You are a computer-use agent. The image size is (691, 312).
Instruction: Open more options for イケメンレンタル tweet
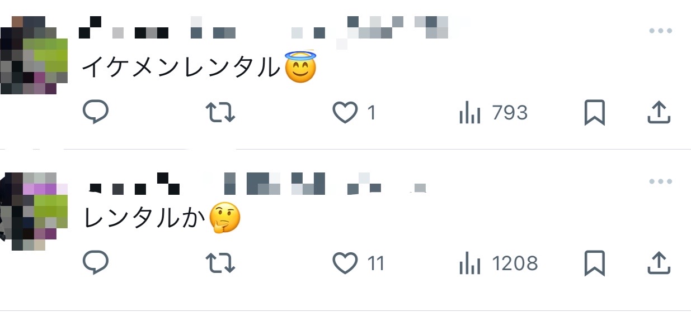(660, 31)
